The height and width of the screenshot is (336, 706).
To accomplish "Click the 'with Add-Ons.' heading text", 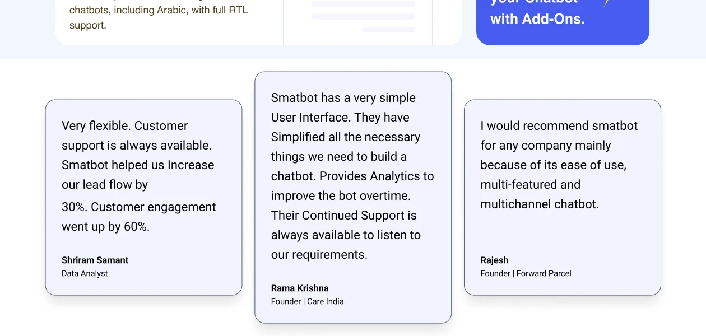I will 537,19.
